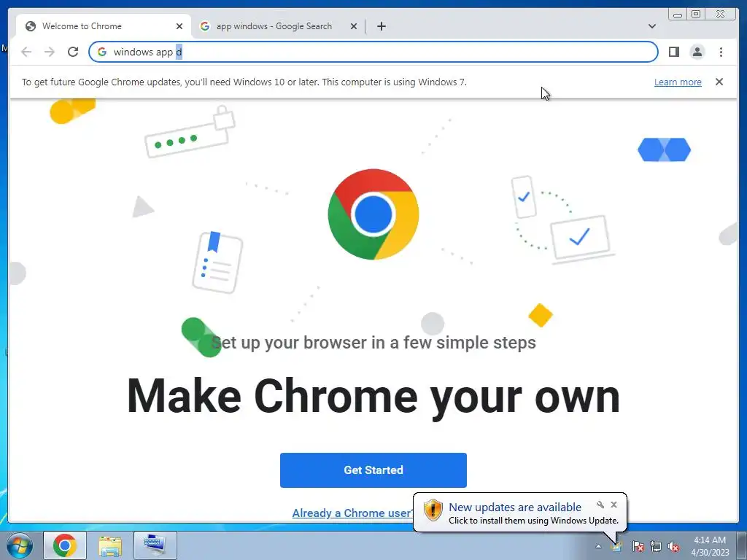
Task: Click the Get Started button
Action: 373,470
